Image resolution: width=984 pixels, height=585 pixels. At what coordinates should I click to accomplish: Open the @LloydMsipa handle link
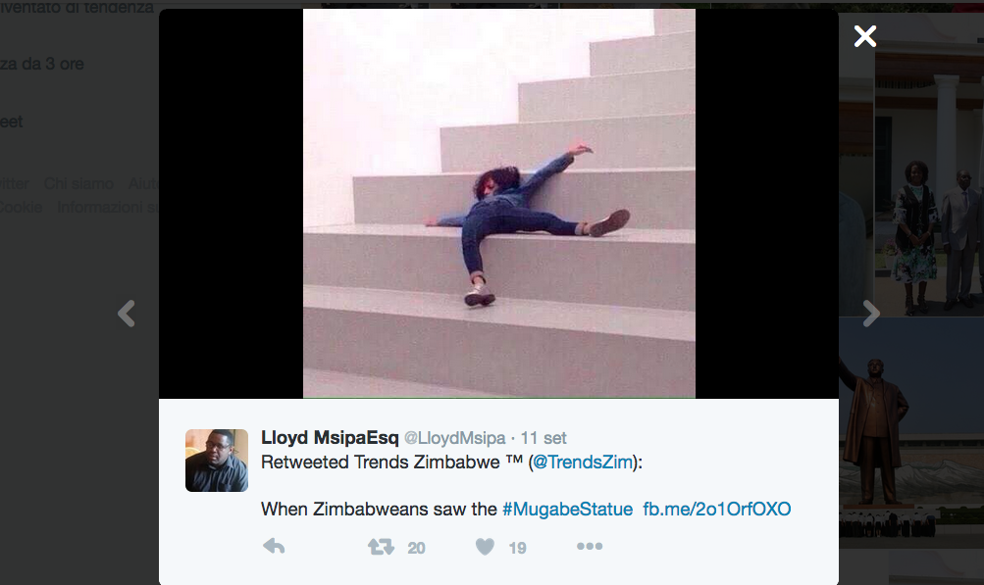point(454,438)
